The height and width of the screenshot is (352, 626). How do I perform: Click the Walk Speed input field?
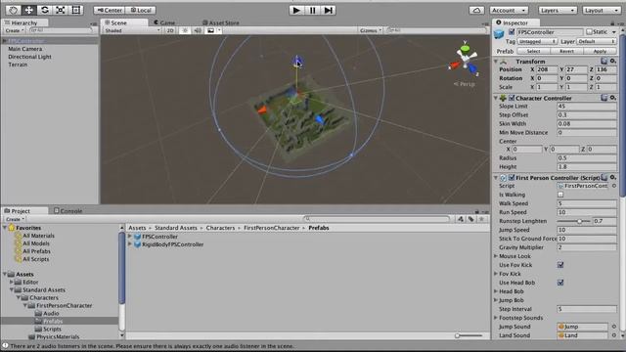(x=587, y=203)
